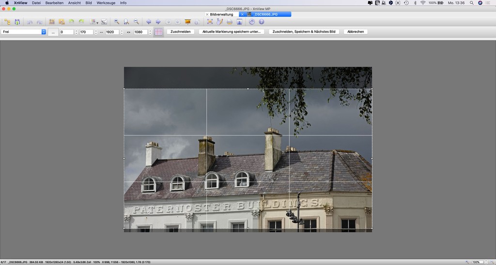Open the Info menu
The width and height of the screenshot is (496, 265).
[124, 3]
